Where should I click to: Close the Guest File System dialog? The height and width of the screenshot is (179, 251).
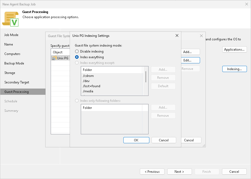(201, 36)
